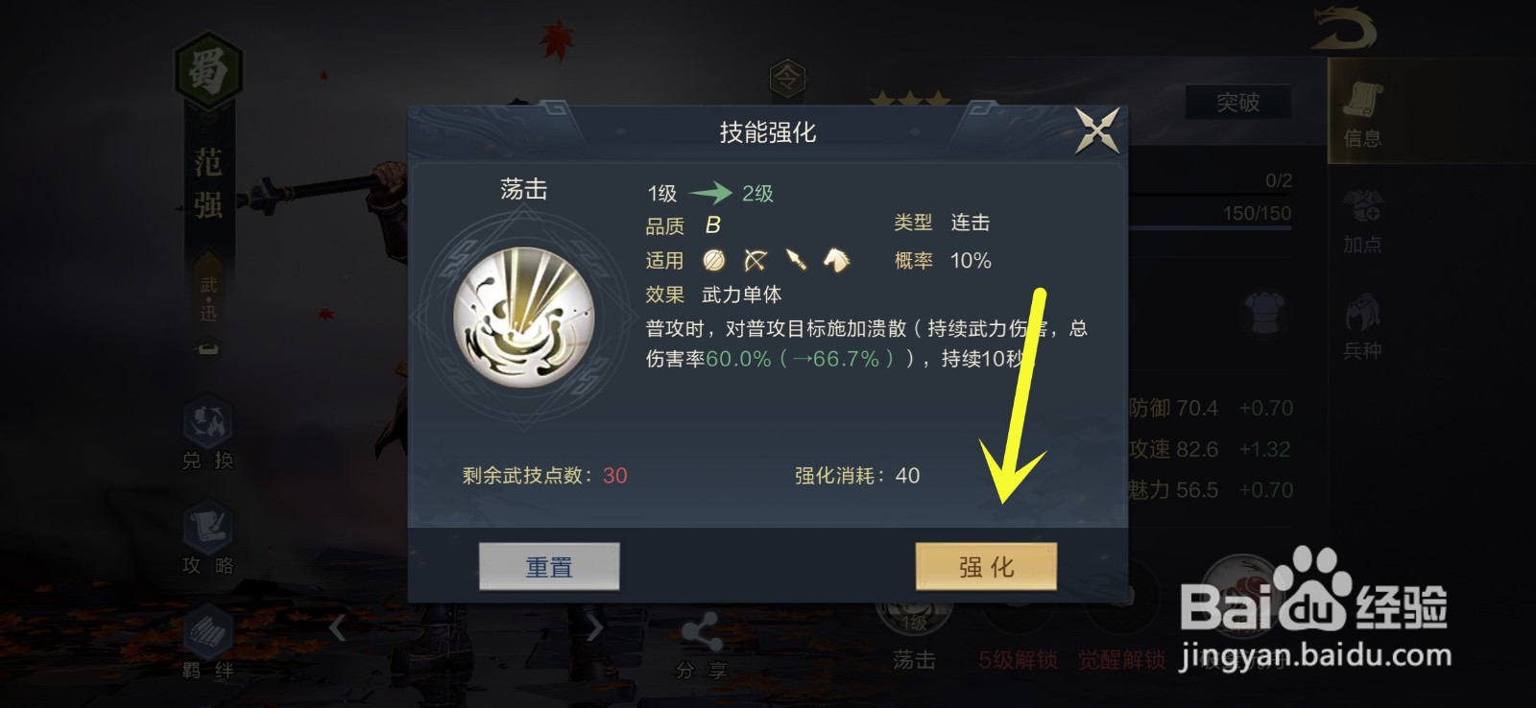The height and width of the screenshot is (708, 1536).
Task: Close the 技能强化 dialog with X
Action: click(x=1096, y=130)
